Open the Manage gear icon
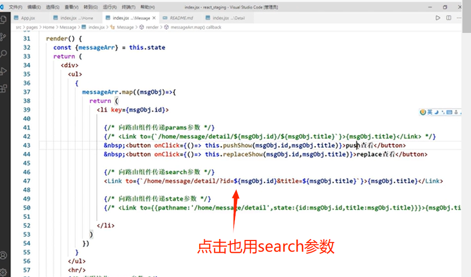This screenshot has height=277, width=471. point(4,272)
